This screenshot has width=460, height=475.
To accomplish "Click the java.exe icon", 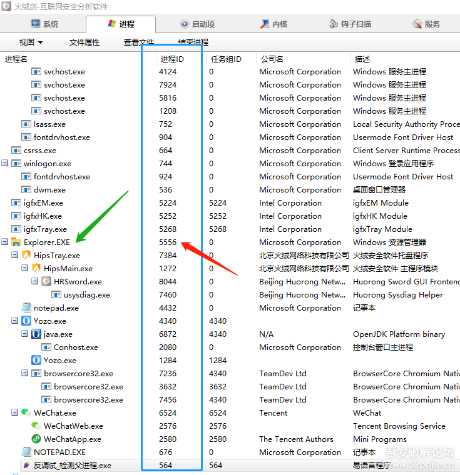I will coord(36,334).
